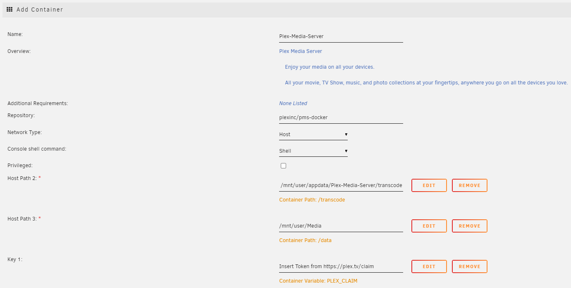Open the Network Type dropdown
Image resolution: width=571 pixels, height=288 pixels.
click(313, 134)
